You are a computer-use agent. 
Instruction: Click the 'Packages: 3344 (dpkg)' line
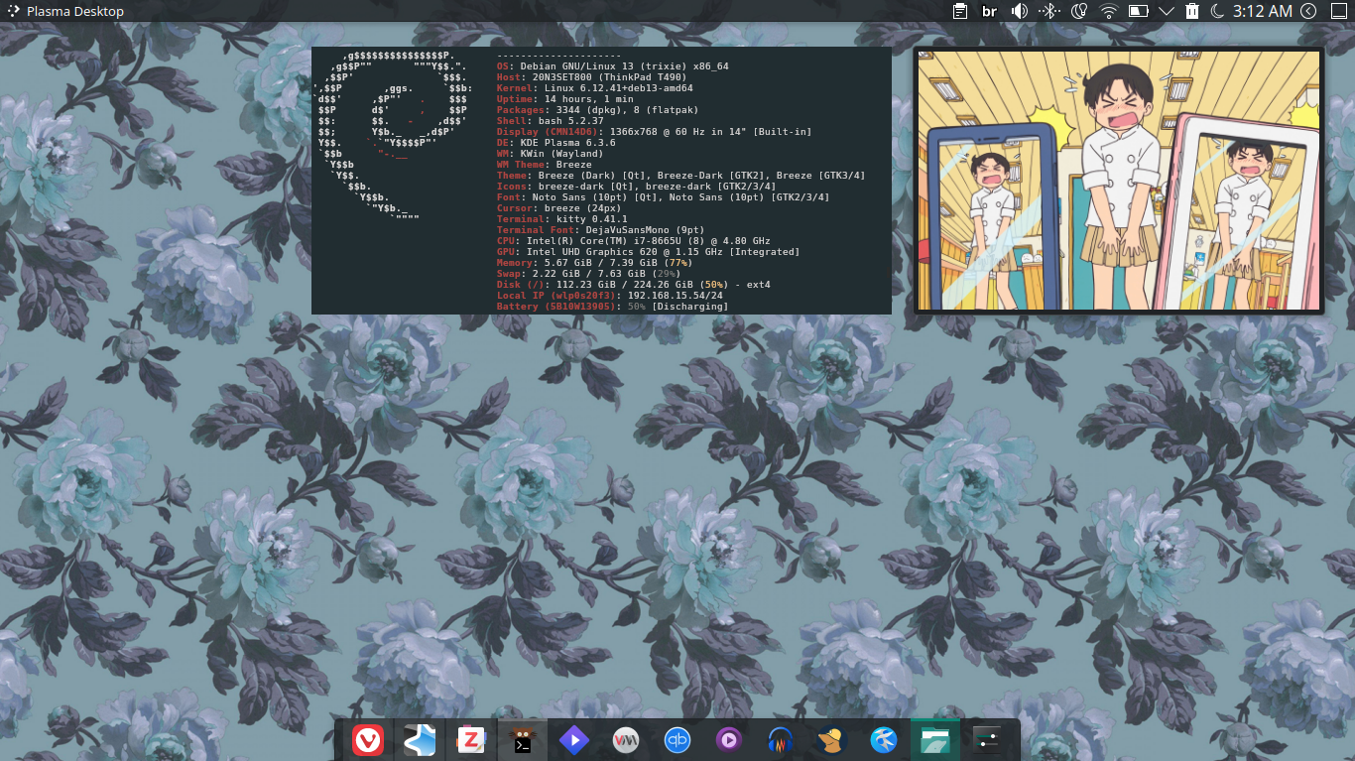[x=598, y=110]
